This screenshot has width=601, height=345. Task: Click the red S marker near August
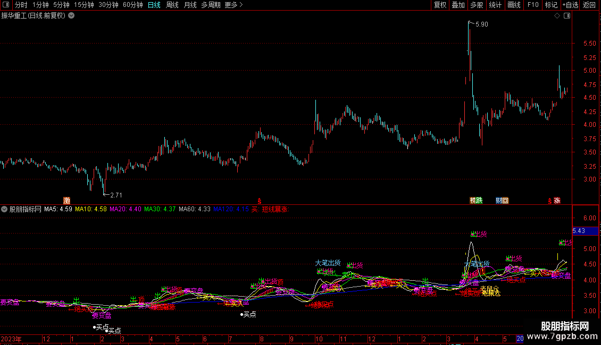pyautogui.click(x=260, y=201)
